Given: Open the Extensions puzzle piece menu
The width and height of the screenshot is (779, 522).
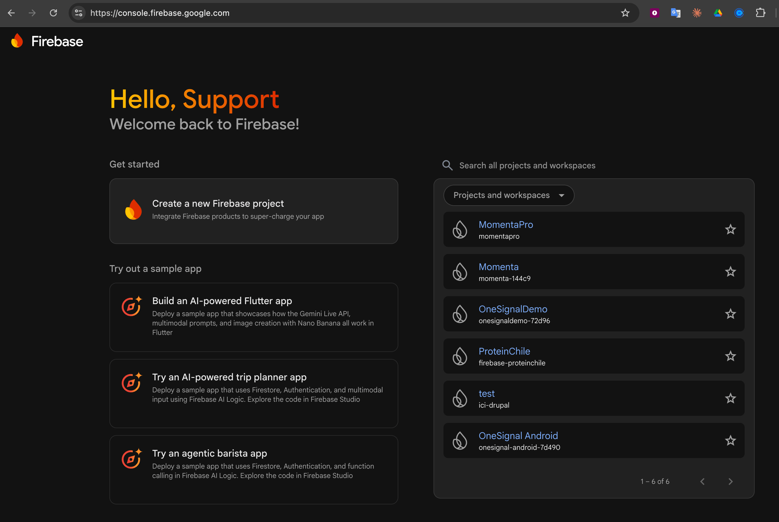Looking at the screenshot, I should coord(761,13).
